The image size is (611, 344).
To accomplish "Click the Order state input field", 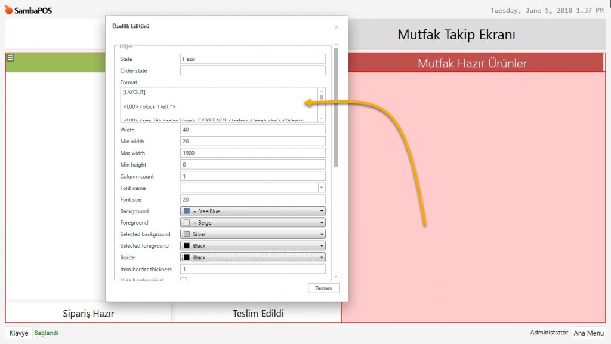I will pyautogui.click(x=252, y=70).
